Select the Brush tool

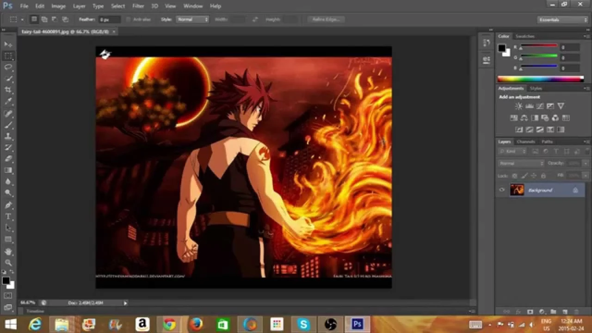point(8,125)
